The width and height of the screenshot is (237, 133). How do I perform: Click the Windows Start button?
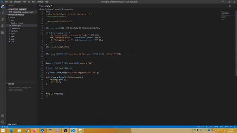[x=3, y=130]
